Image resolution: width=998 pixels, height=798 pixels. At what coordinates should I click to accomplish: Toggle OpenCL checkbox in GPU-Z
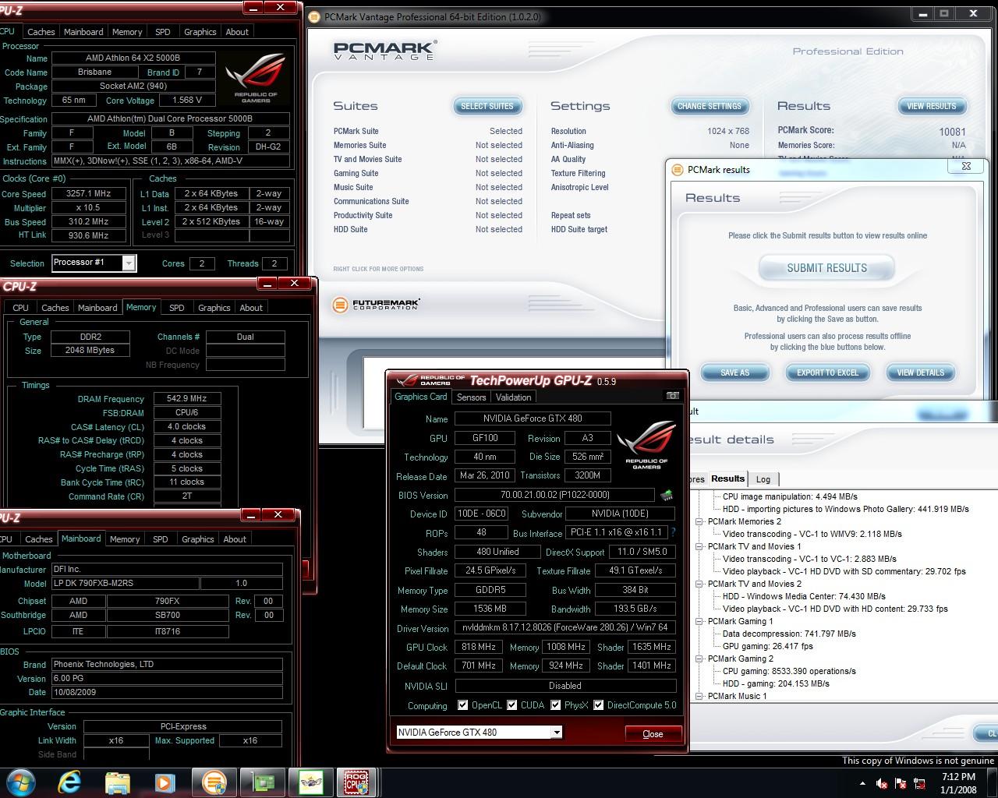[x=463, y=705]
